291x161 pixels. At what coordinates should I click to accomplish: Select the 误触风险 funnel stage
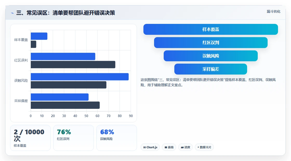[x=211, y=56]
